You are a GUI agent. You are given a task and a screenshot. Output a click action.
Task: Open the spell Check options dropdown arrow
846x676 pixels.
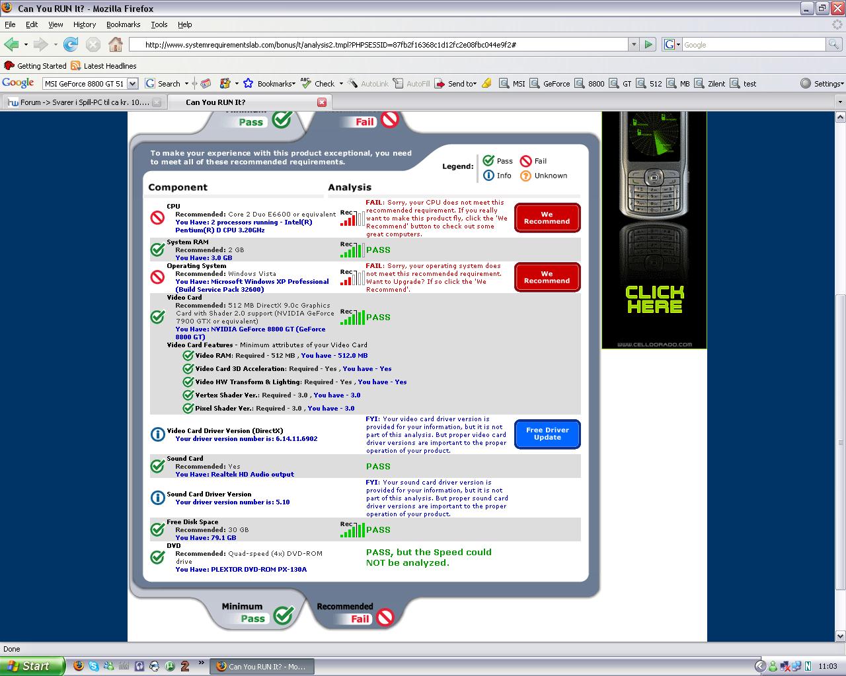point(341,84)
